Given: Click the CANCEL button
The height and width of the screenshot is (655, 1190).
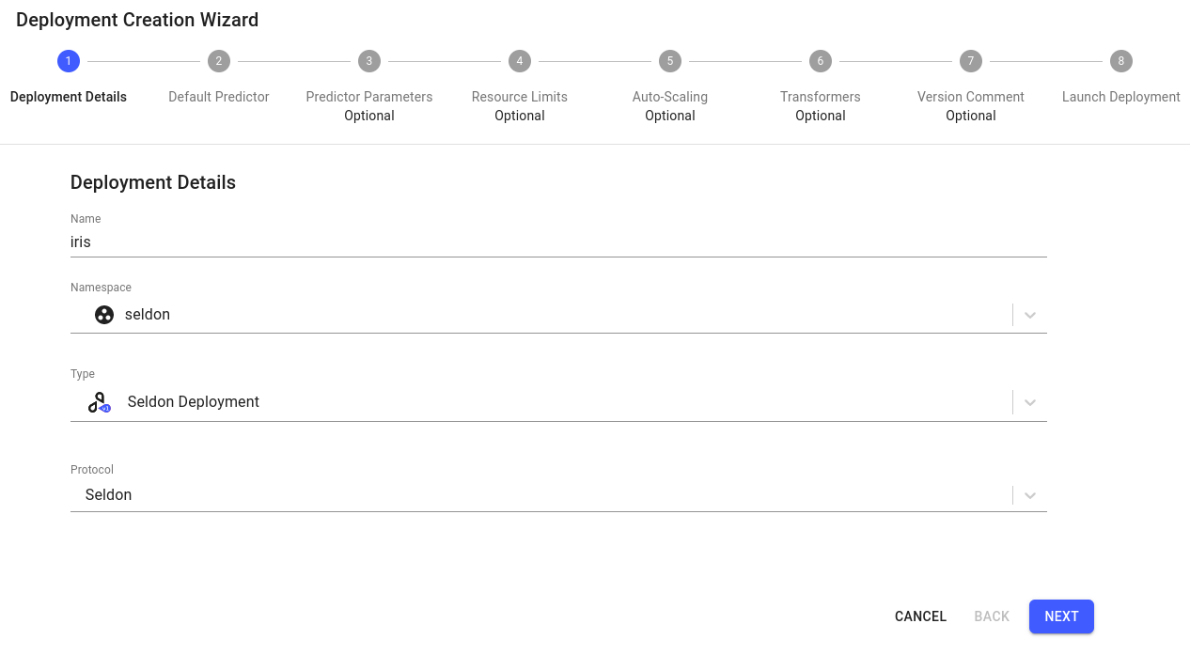Looking at the screenshot, I should (920, 616).
